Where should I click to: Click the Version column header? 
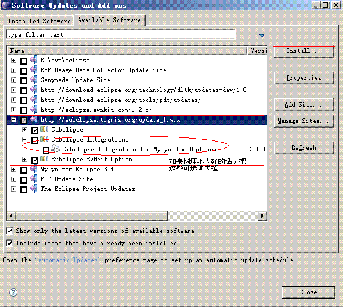click(257, 51)
